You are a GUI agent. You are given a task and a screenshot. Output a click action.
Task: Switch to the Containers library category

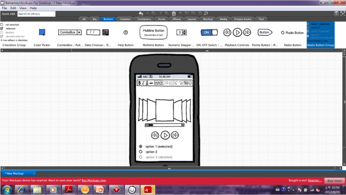[x=144, y=19]
